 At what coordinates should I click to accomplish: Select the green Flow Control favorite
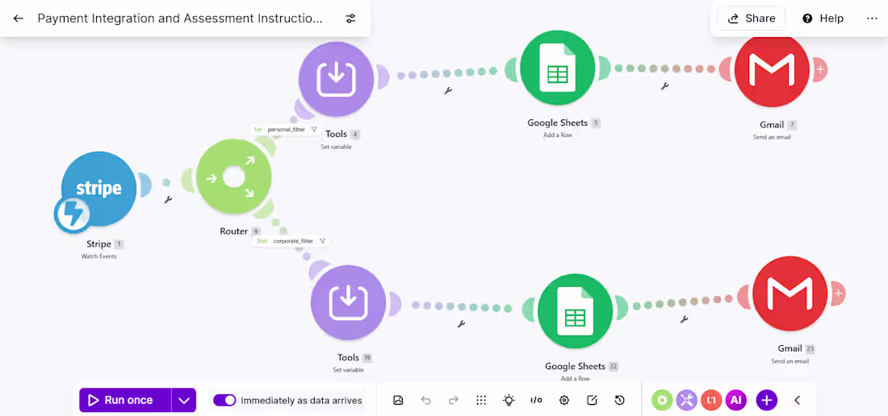click(661, 400)
